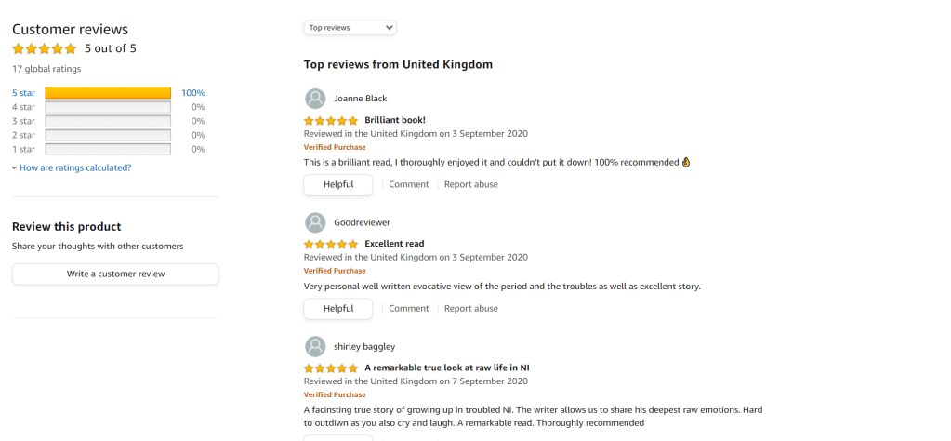951x441 pixels.
Task: Click the overall five-star rating icons
Action: (x=45, y=48)
